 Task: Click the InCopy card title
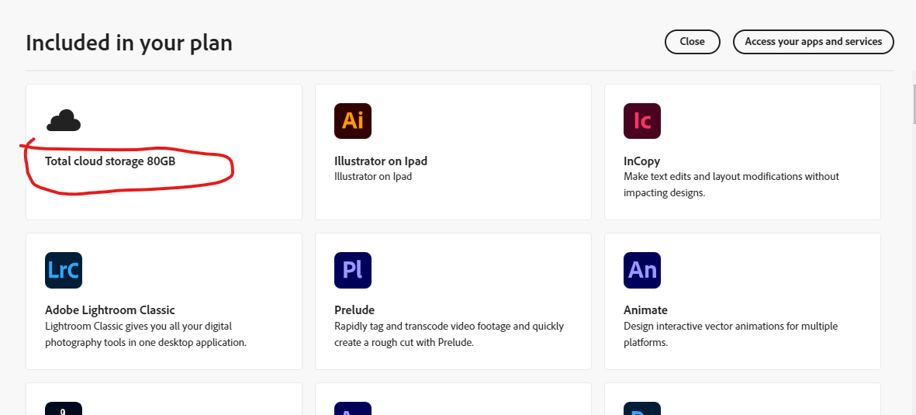pos(642,161)
